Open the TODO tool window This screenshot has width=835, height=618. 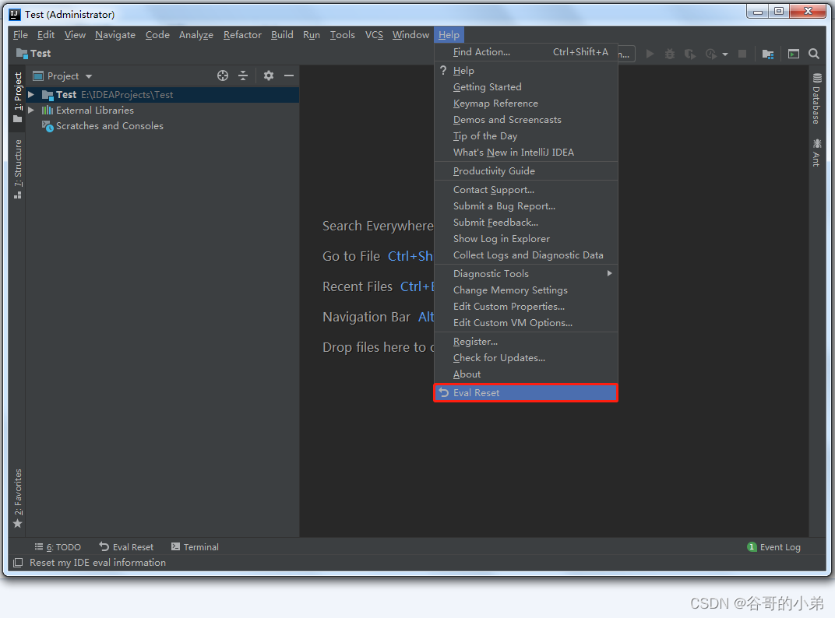(x=58, y=547)
